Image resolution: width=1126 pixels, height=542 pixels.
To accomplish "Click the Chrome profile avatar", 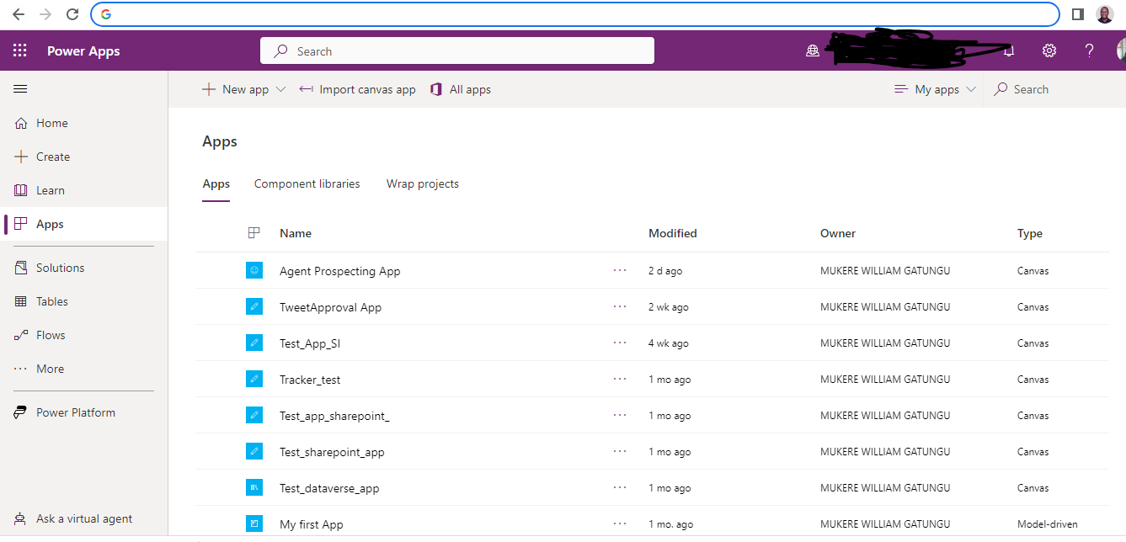I will (x=1105, y=14).
